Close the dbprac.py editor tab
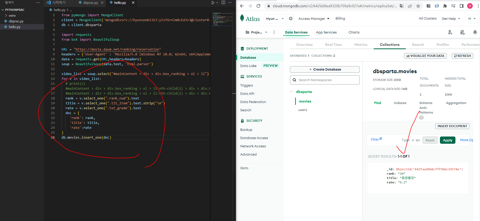This screenshot has height=221, width=480. click(x=102, y=3)
